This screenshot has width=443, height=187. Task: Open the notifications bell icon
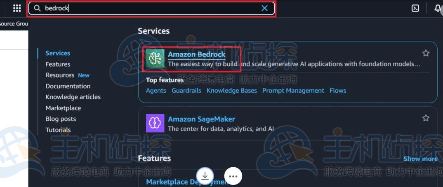tap(438, 8)
